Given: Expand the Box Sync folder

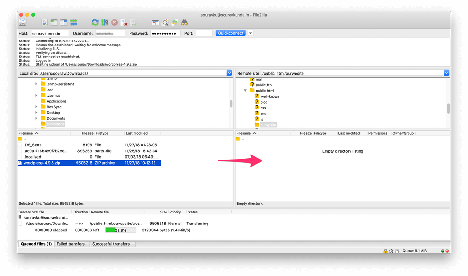Looking at the screenshot, I should tap(36, 107).
